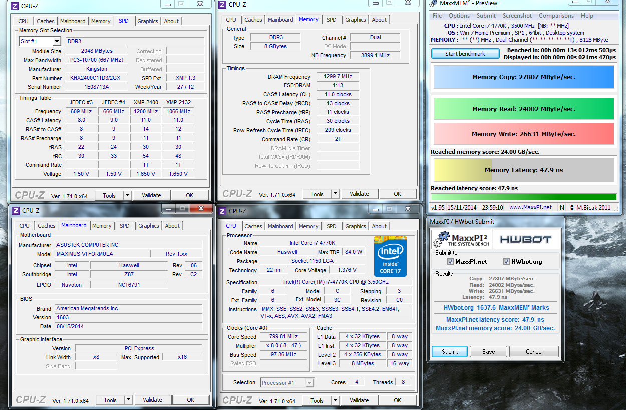Click the blue Memory-Copy result bar

(523, 77)
